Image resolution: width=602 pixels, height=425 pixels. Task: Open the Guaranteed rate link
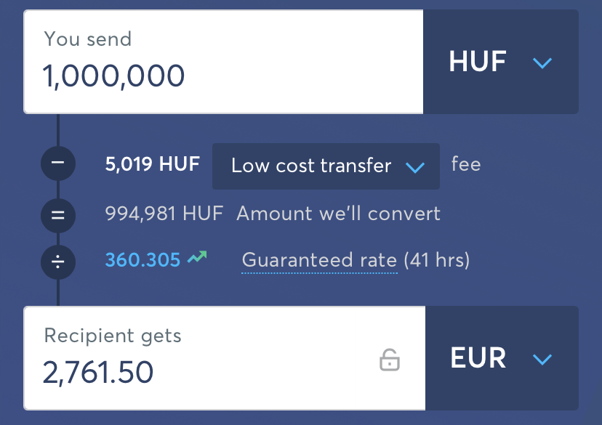(319, 260)
